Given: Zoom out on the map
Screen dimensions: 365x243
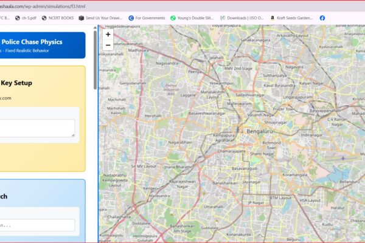Looking at the screenshot, I should coord(108,45).
